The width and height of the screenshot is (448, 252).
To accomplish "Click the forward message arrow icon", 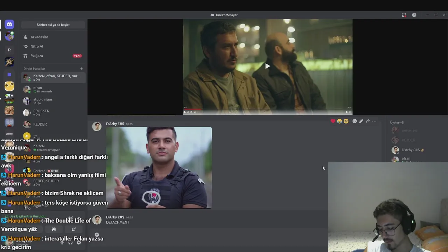I will click(368, 121).
